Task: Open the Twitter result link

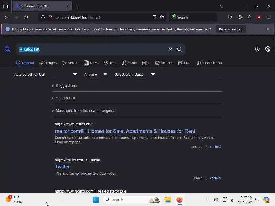Action: [x=62, y=167]
